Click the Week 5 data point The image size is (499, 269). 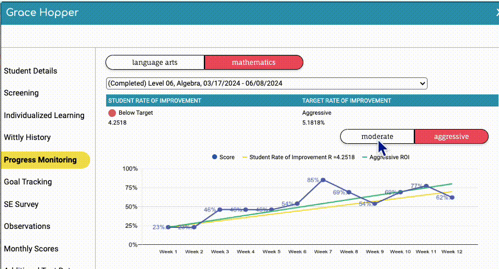pos(271,210)
